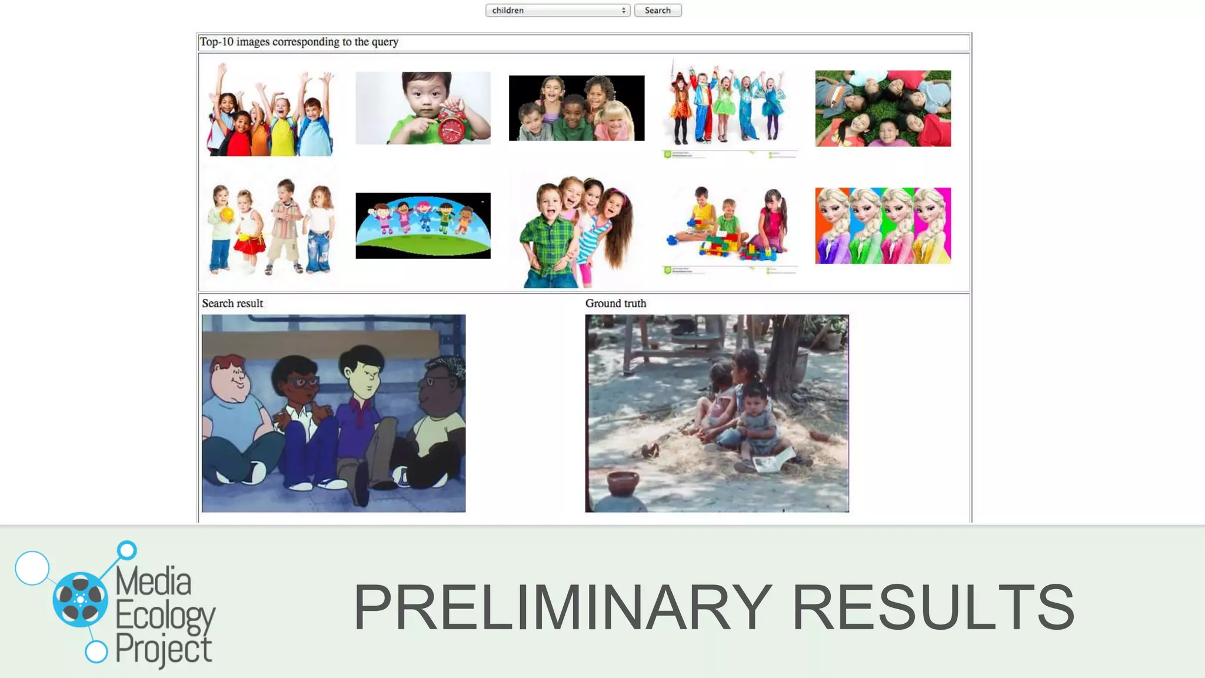
Task: Select thumbnail of kids raising hands with backpacks
Action: tap(269, 109)
